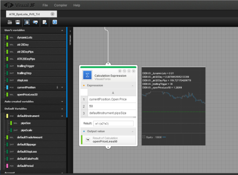Collapse the Default Variables section
Screen dimensions: 238x175
[x=62, y=109]
